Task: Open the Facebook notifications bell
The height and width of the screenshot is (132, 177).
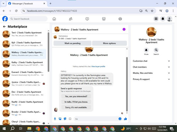Action: [163, 19]
